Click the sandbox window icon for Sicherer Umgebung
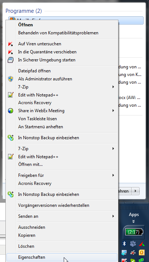Viewport: 149px width, 262px height. tap(11, 60)
